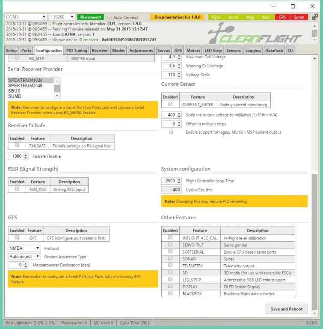Select SBUS in the serial receiver list
The width and height of the screenshot is (323, 329).
click(x=15, y=91)
